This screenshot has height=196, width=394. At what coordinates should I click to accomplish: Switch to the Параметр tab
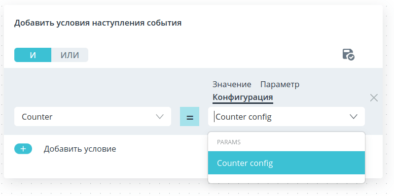[280, 84]
